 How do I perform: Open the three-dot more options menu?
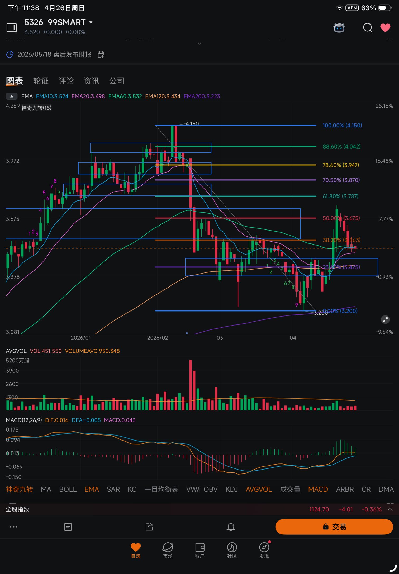(13, 527)
